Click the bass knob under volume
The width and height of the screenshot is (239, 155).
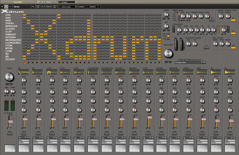tap(6, 91)
